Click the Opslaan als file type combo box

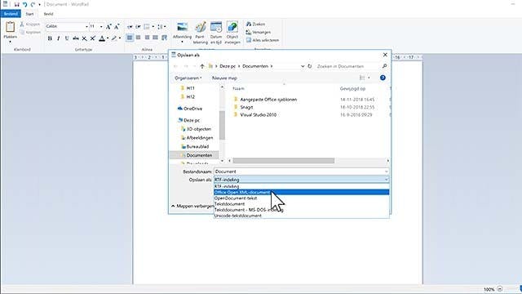pyautogui.click(x=301, y=180)
